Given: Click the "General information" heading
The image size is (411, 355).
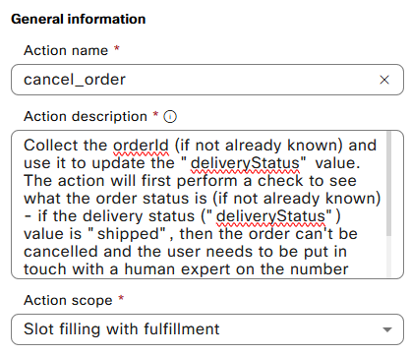Looking at the screenshot, I should click(79, 19).
